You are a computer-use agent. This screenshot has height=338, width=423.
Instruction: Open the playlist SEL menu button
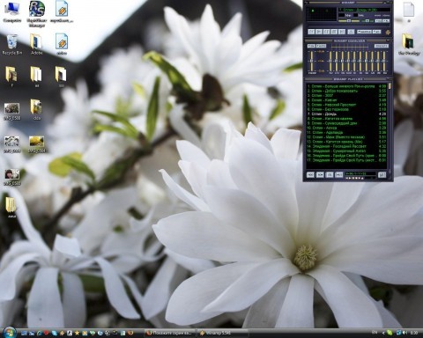330,174
